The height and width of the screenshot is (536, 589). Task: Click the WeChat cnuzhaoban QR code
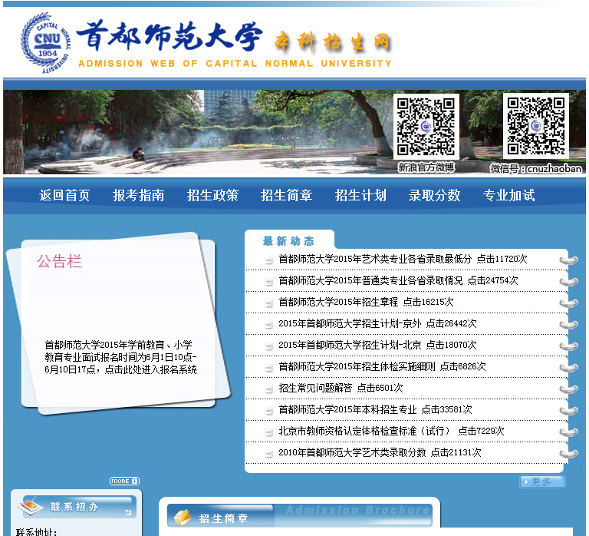click(535, 126)
